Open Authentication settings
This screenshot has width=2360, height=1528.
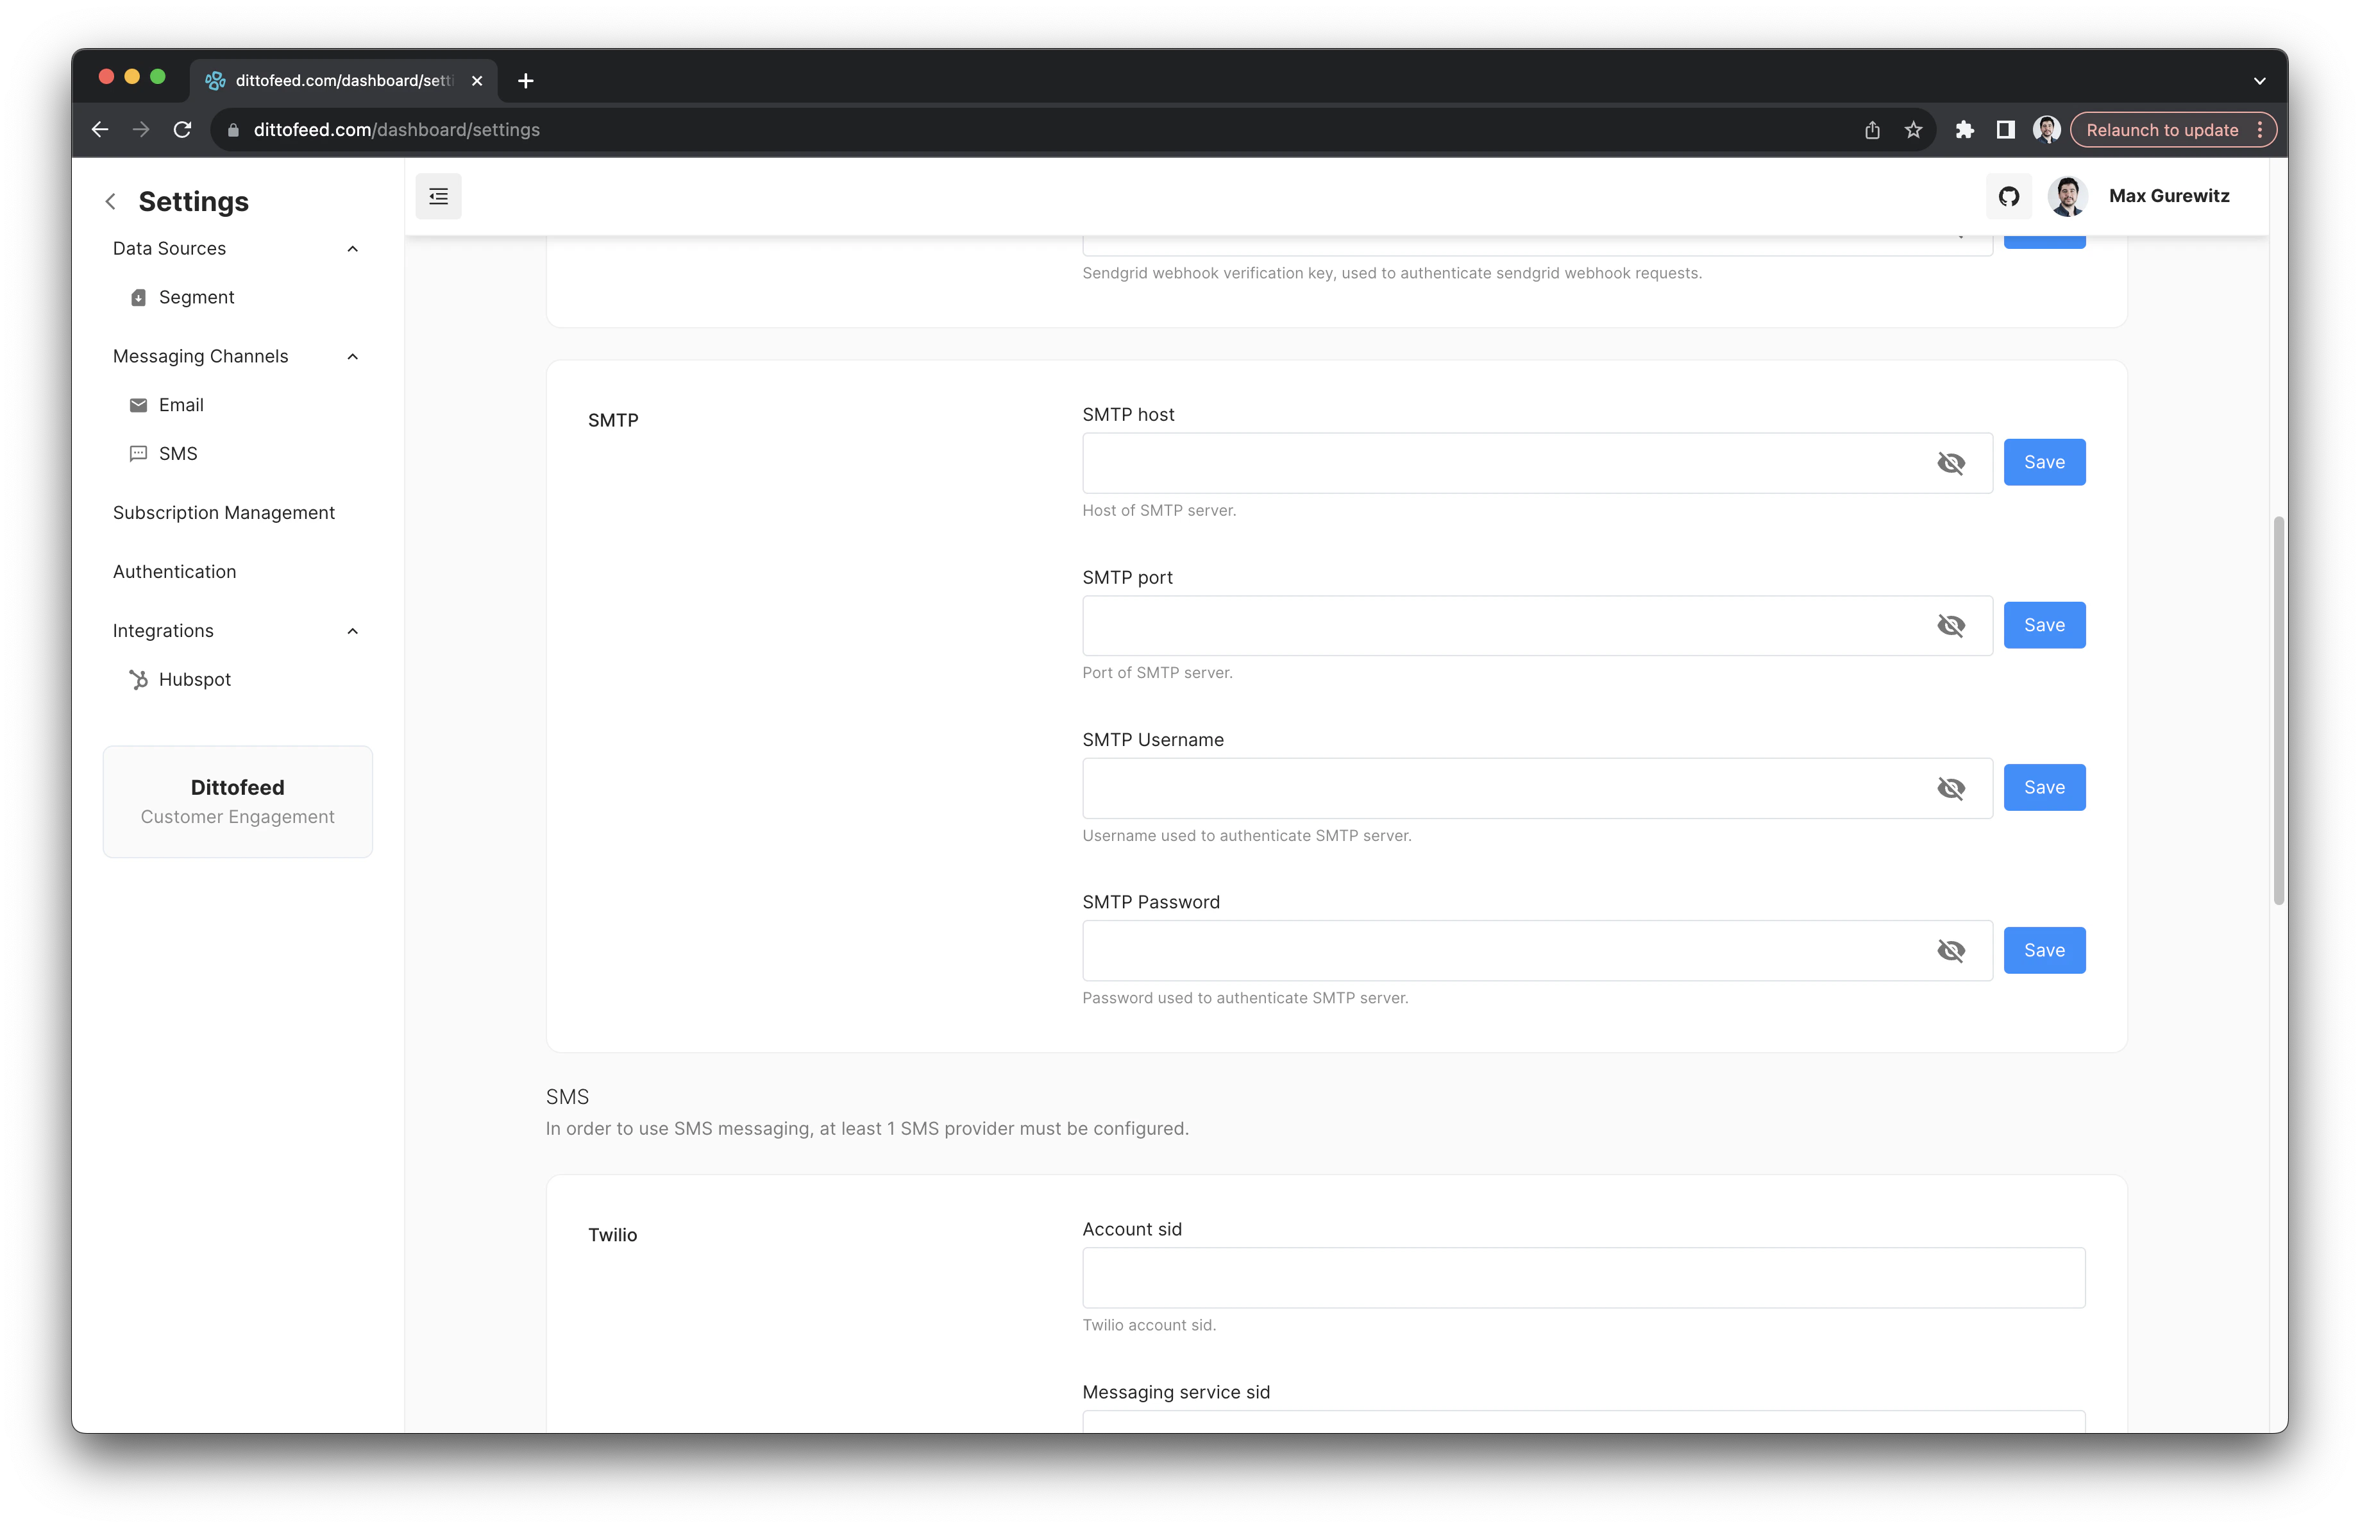coord(174,571)
